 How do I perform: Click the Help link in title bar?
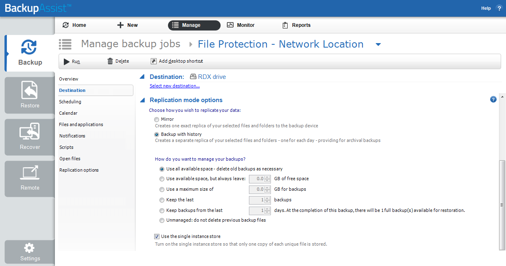tap(486, 8)
